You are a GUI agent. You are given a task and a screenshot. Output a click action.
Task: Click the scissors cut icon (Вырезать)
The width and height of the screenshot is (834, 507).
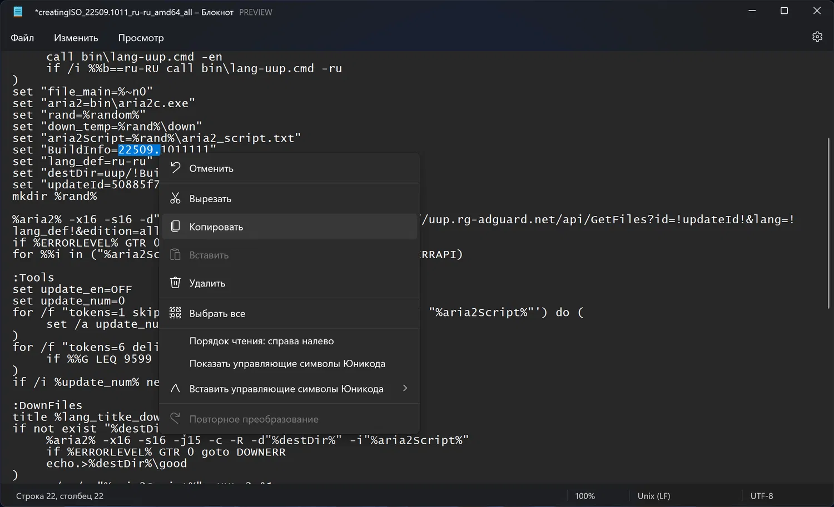176,198
